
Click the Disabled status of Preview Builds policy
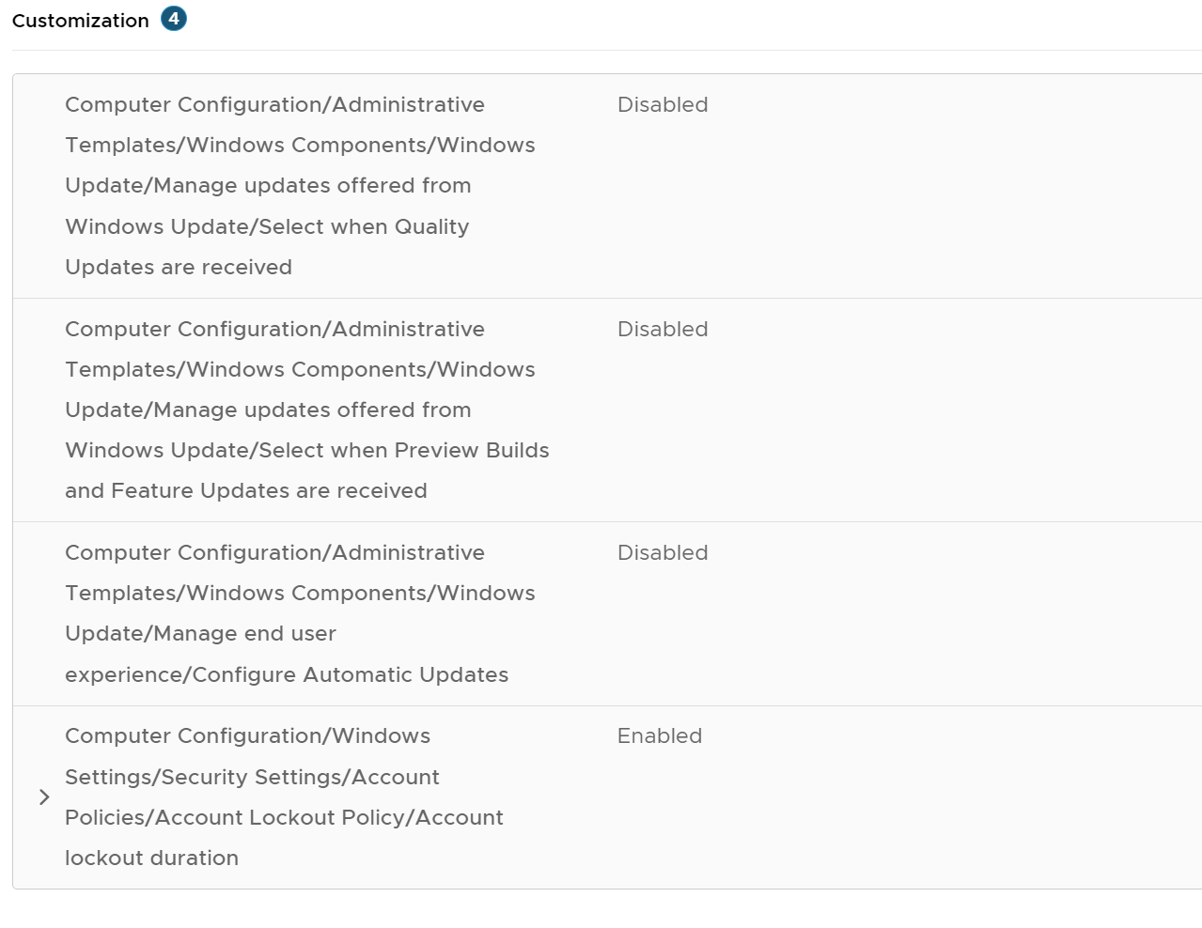point(663,329)
